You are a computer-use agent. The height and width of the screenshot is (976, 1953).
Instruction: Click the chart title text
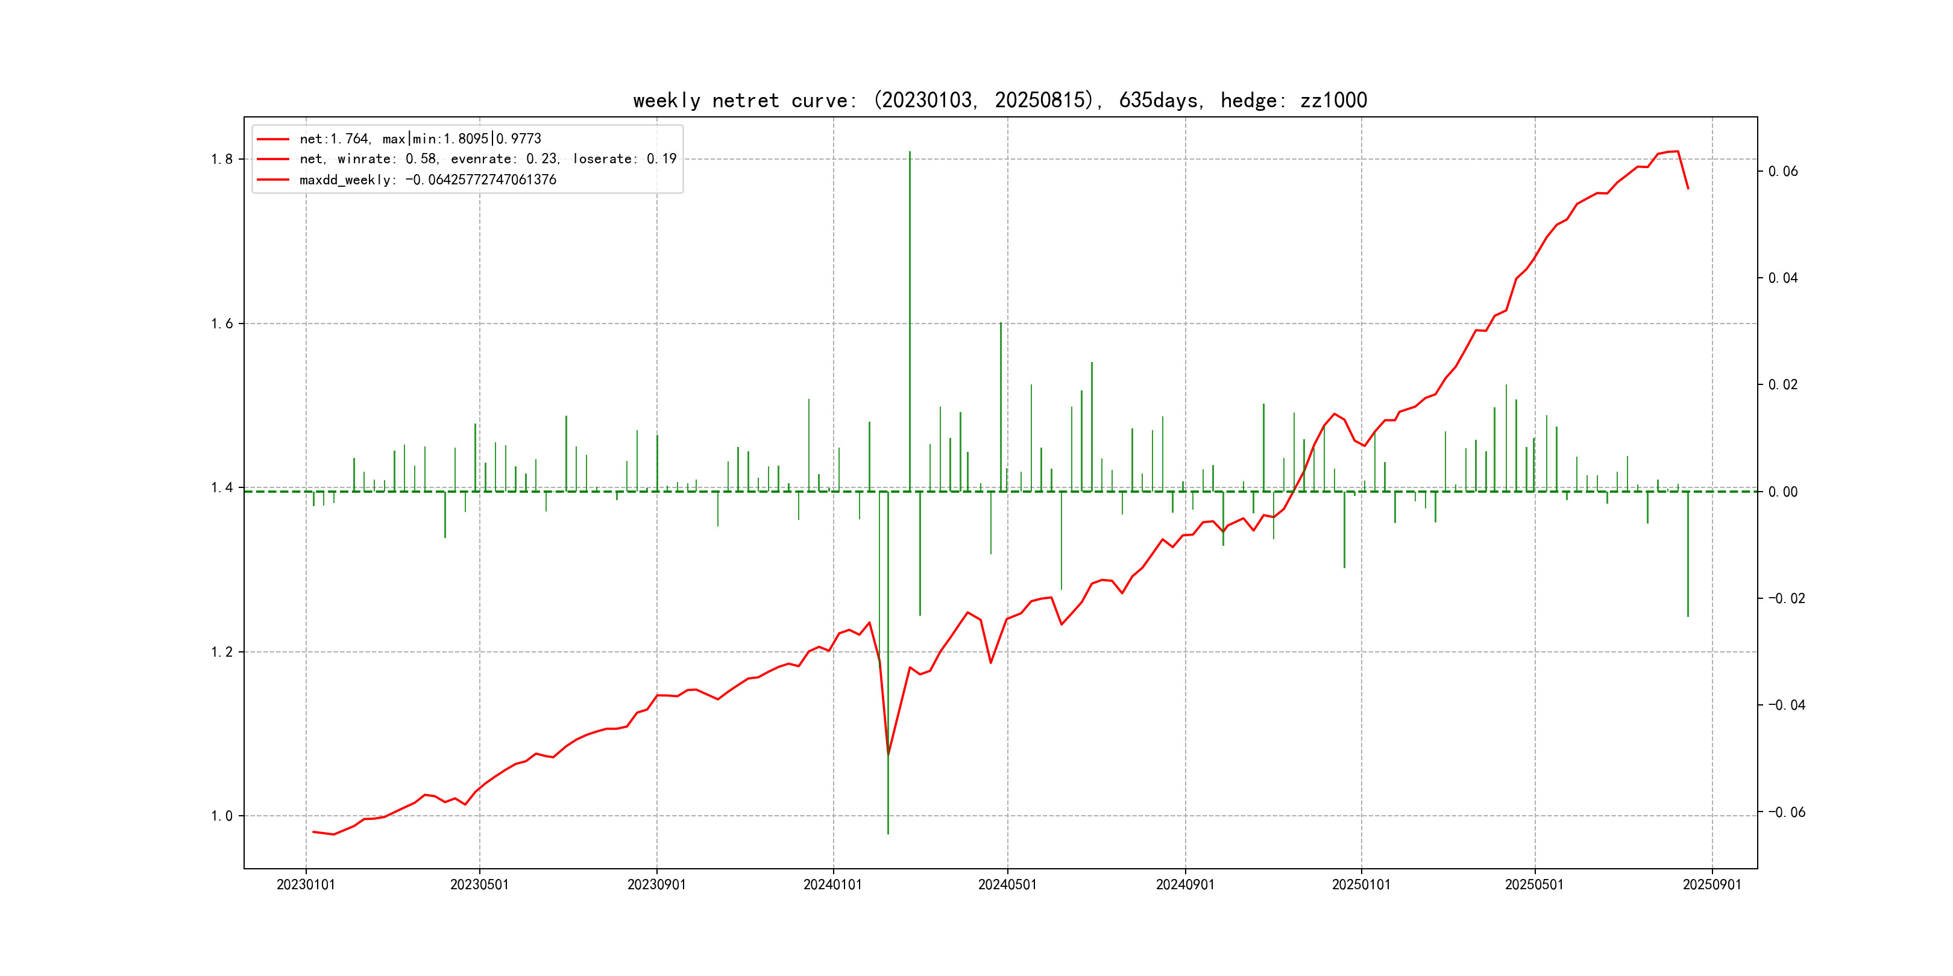coord(999,100)
